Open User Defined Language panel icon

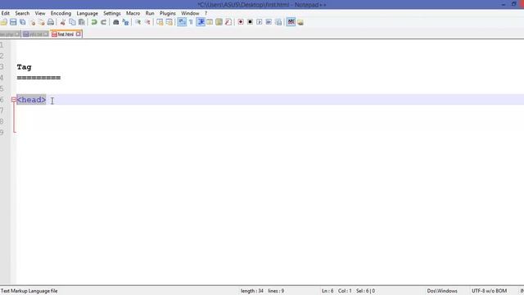pyautogui.click(x=210, y=22)
